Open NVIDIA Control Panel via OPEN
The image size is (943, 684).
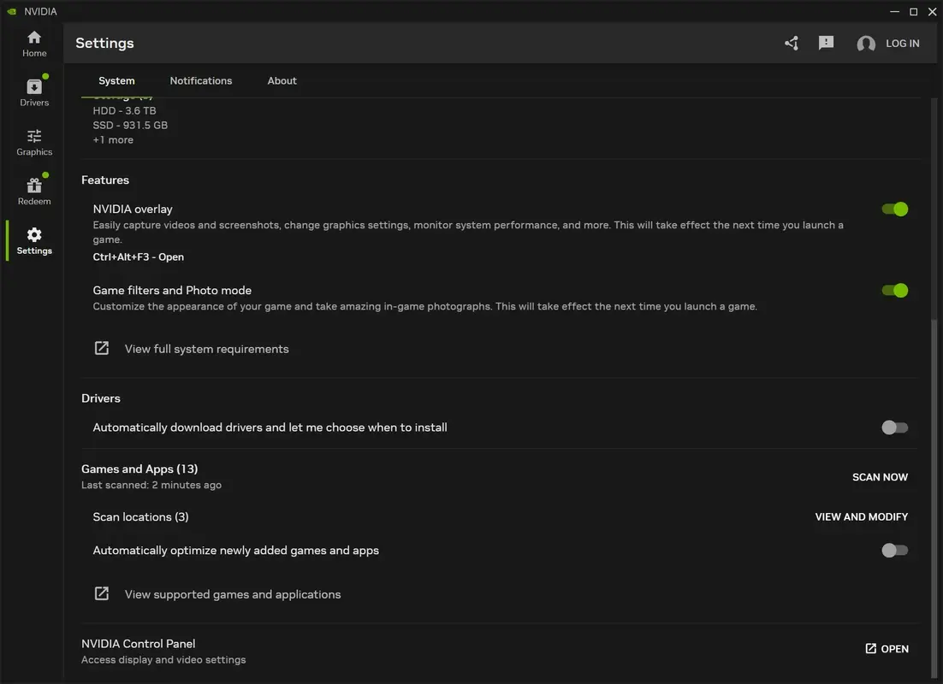point(887,648)
